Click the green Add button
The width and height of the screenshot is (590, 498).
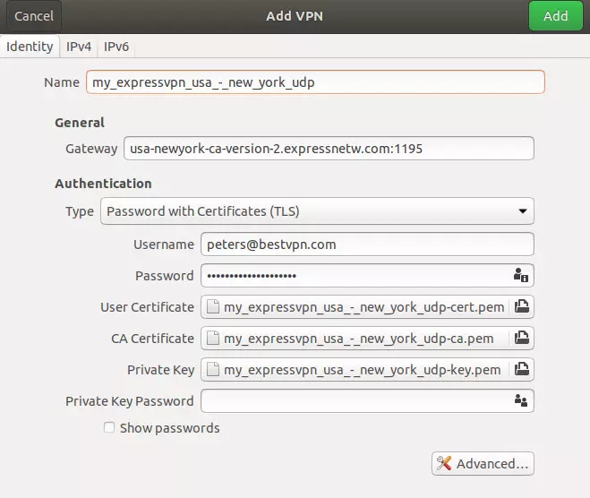556,16
